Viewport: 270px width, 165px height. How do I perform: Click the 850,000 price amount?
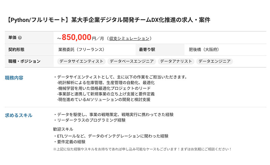(x=77, y=37)
